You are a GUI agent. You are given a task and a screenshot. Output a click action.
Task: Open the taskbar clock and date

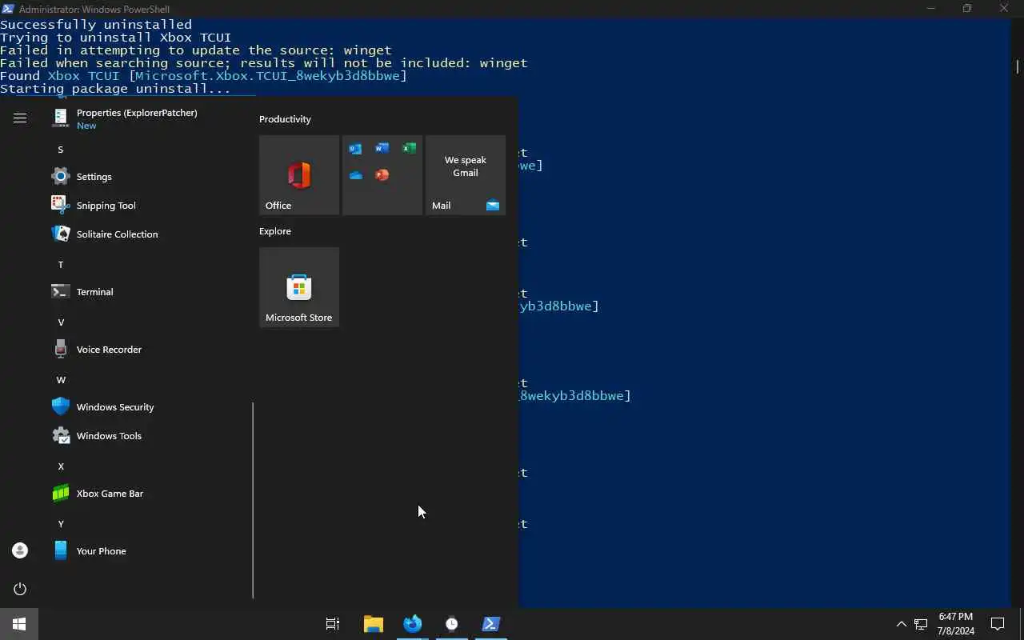(x=956, y=624)
